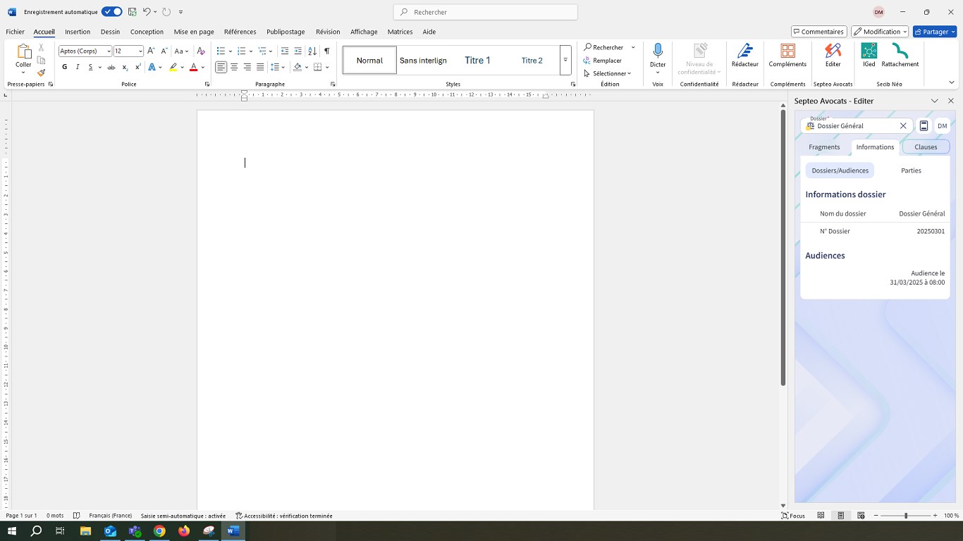
Task: Center-align the paragraph
Action: coord(234,67)
